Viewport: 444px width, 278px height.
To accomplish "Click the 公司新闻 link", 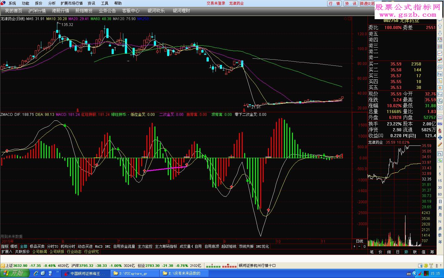I will pyautogui.click(x=40, y=252).
